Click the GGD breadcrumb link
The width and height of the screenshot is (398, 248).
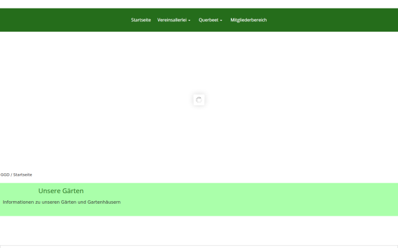tap(5, 175)
